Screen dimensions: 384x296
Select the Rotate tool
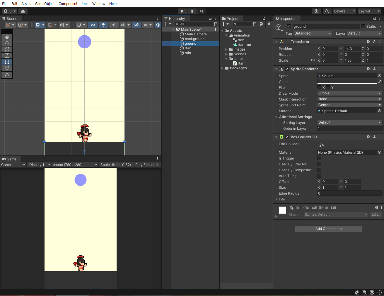point(7,49)
